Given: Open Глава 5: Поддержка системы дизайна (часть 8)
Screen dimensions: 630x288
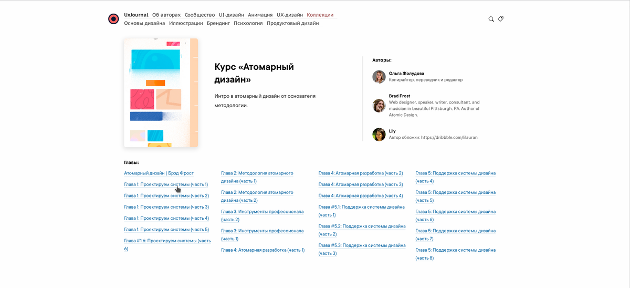Looking at the screenshot, I should click(x=455, y=254).
